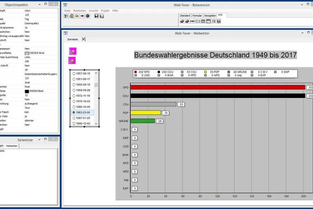Click the yellow FDP bar in chart
This screenshot has width=313, height=209.
click(x=146, y=113)
